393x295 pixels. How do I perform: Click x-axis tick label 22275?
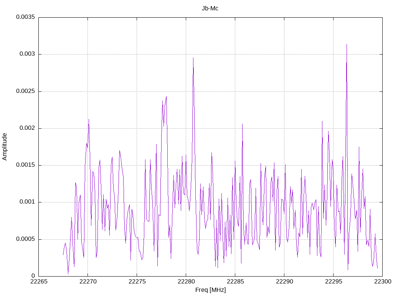(x=137, y=282)
